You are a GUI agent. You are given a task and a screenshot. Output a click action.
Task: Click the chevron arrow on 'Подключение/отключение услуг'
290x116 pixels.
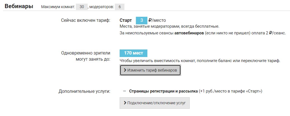pyautogui.click(x=125, y=103)
